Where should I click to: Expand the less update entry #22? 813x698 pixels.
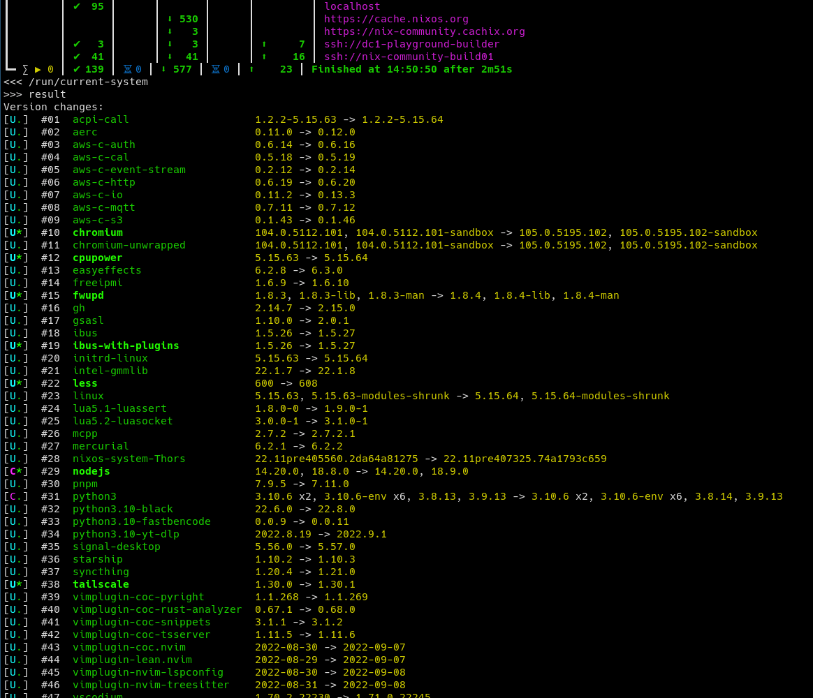85,383
